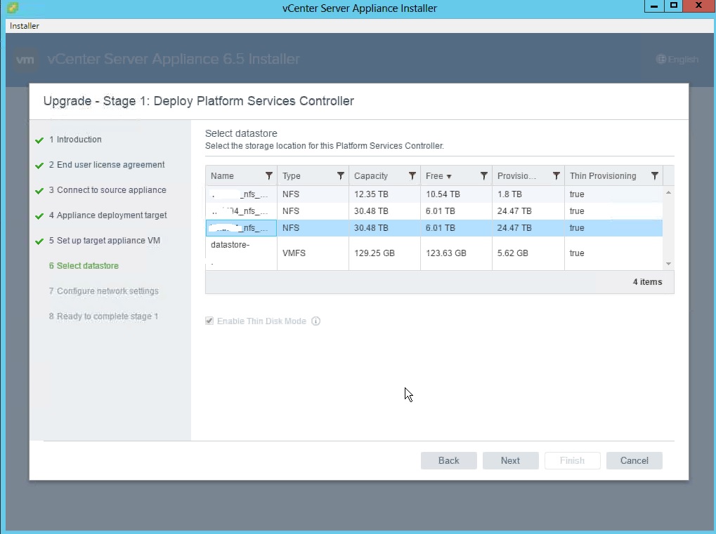The height and width of the screenshot is (534, 716).
Task: Select the 12.35 TB NFS datastore row
Action: point(436,194)
